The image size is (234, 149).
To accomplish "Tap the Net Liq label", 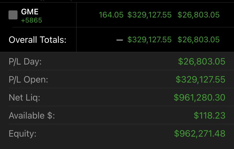I will pyautogui.click(x=24, y=97).
